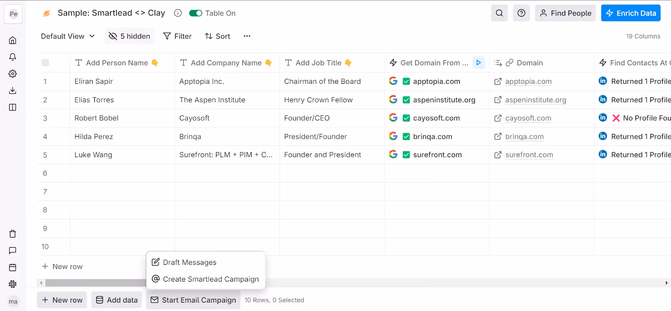
Task: Tick the select-all checkbox in header
Action: pyautogui.click(x=45, y=63)
